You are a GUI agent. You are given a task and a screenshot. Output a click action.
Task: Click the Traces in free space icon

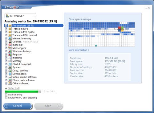click(10, 32)
